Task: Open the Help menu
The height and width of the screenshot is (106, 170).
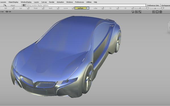Action: coord(95,2)
